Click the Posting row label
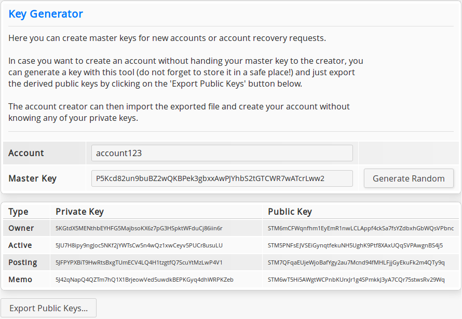The height and width of the screenshot is (319, 462). 23,262
